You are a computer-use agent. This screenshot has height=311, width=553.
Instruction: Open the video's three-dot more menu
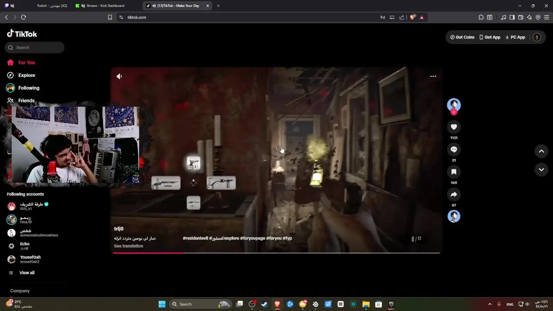point(433,76)
